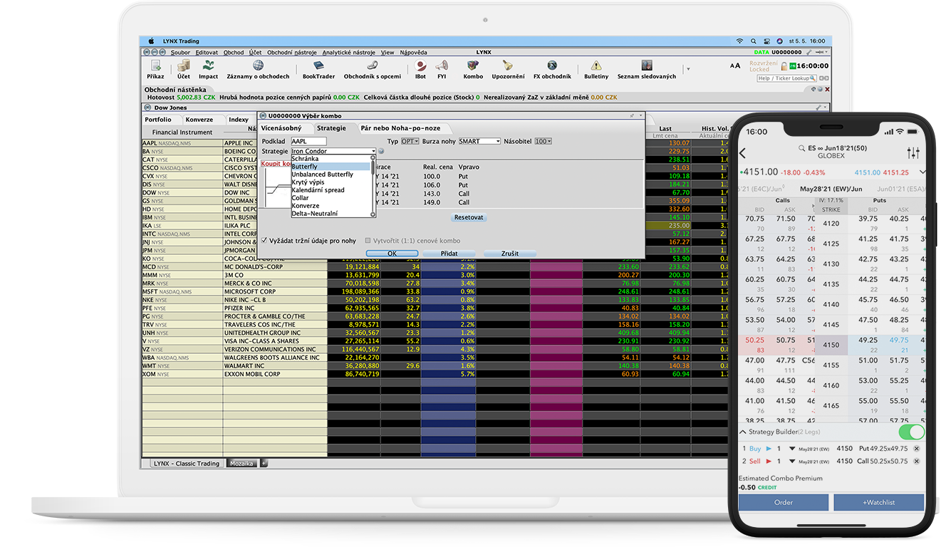Open the Impact toolbar icon

pyautogui.click(x=208, y=69)
